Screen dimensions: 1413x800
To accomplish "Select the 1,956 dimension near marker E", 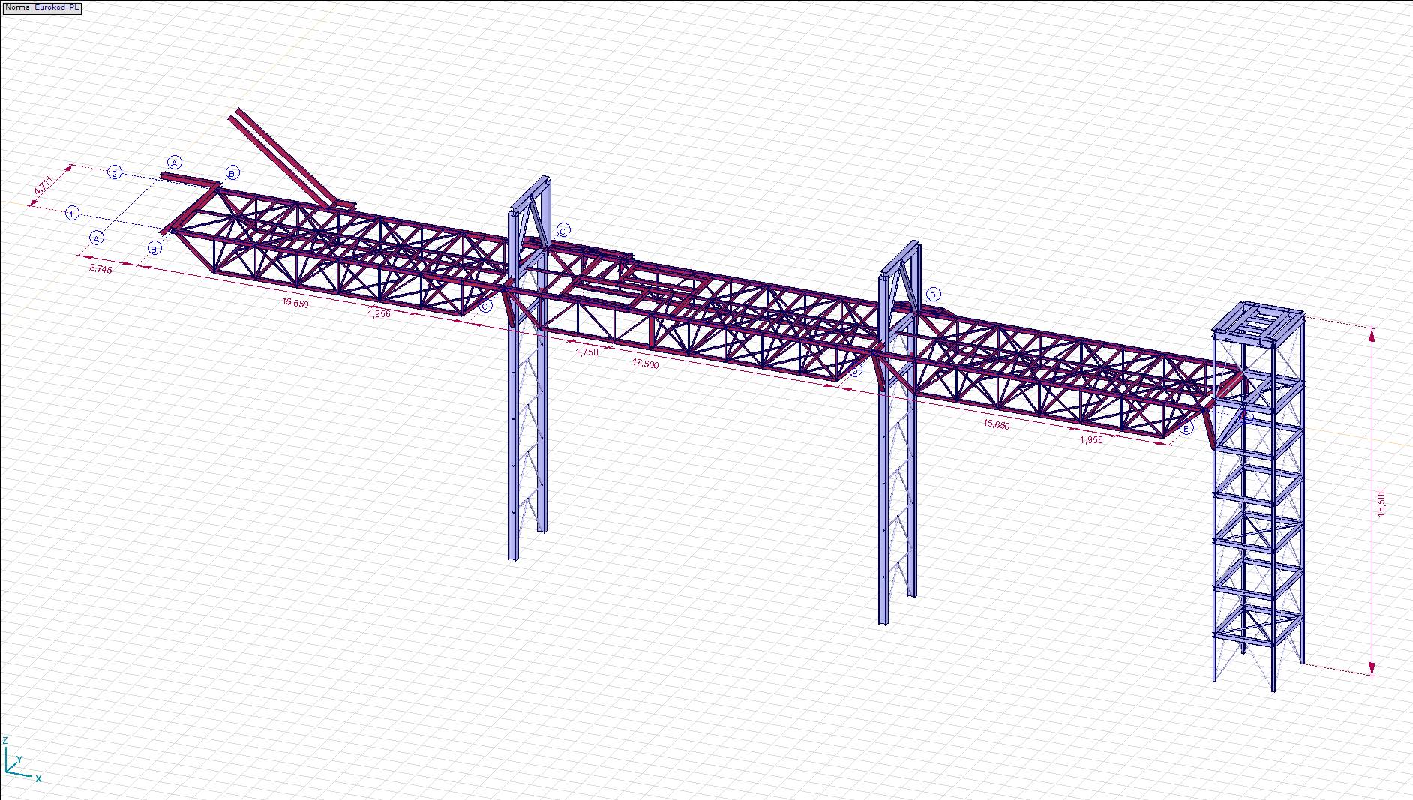I will tap(1091, 439).
